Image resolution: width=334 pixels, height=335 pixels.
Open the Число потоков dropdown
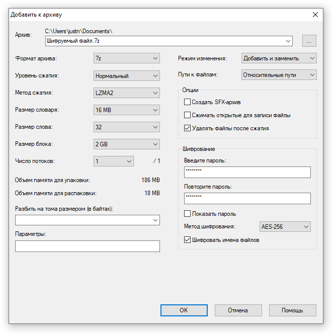[114, 161]
